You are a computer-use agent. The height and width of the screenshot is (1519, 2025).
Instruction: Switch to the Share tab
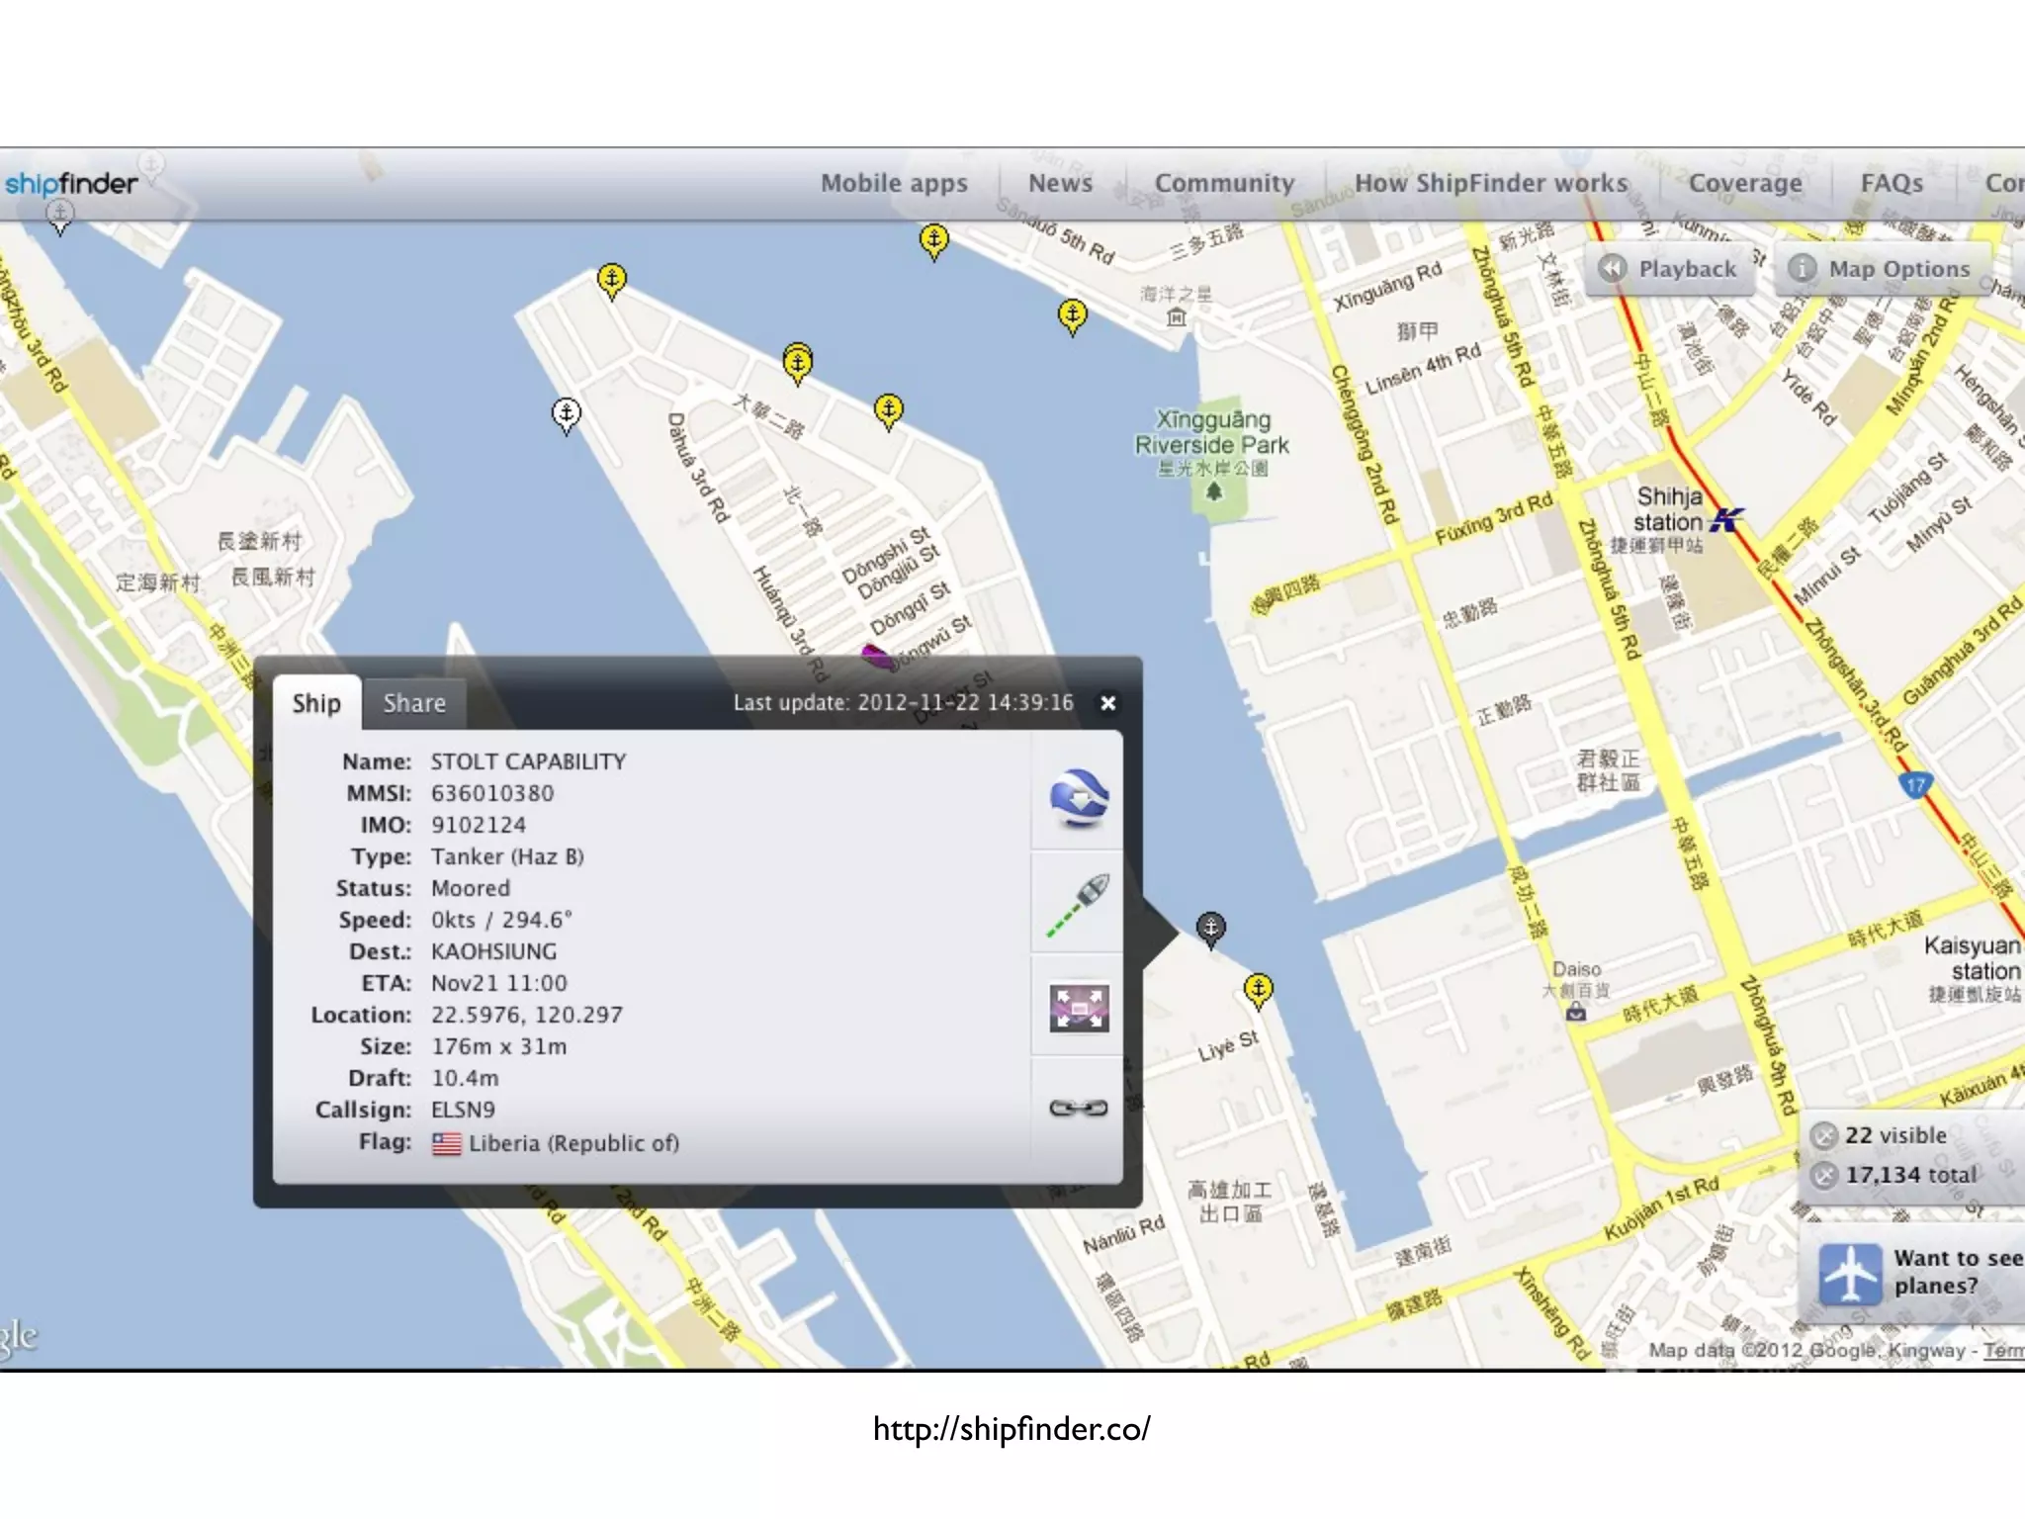(413, 703)
